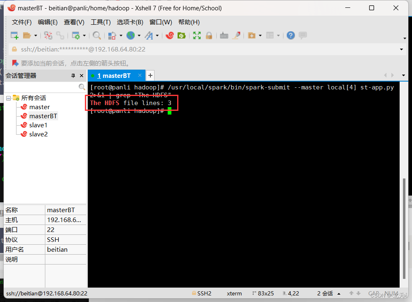This screenshot has height=302, width=412.
Task: Click the lock screen padlock icon
Action: pos(209,35)
